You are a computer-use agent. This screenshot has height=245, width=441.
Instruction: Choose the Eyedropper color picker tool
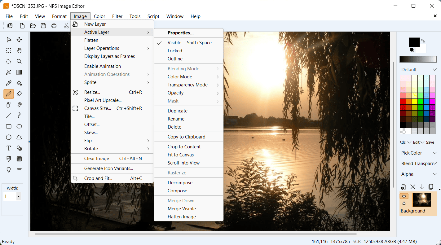coord(9,83)
